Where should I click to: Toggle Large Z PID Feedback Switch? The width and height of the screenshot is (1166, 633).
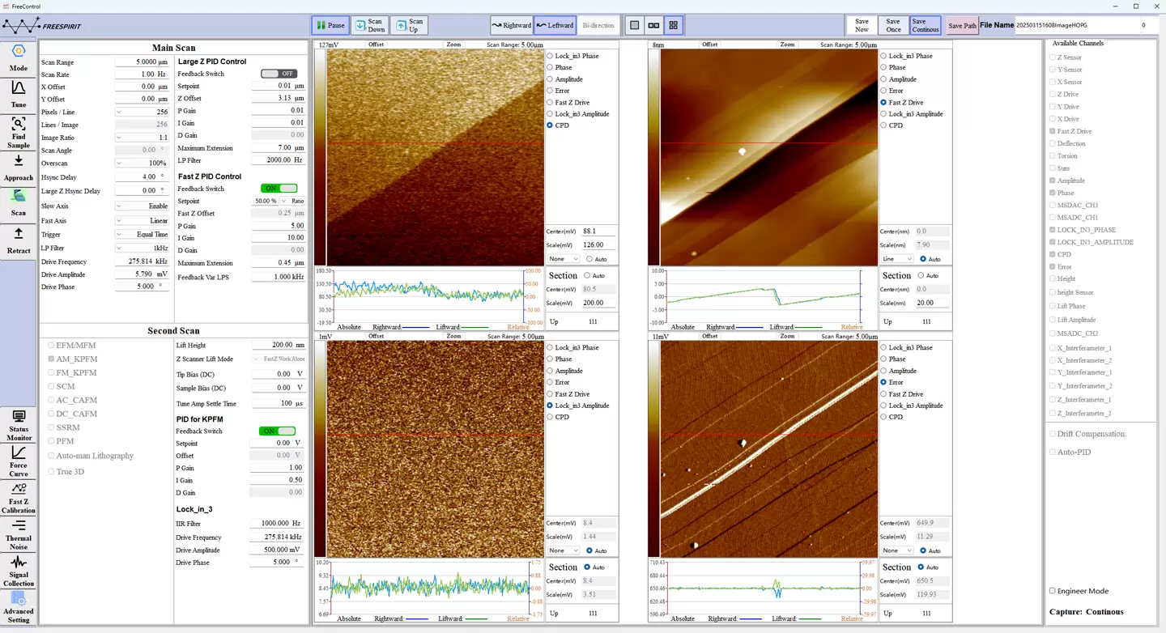tap(279, 74)
